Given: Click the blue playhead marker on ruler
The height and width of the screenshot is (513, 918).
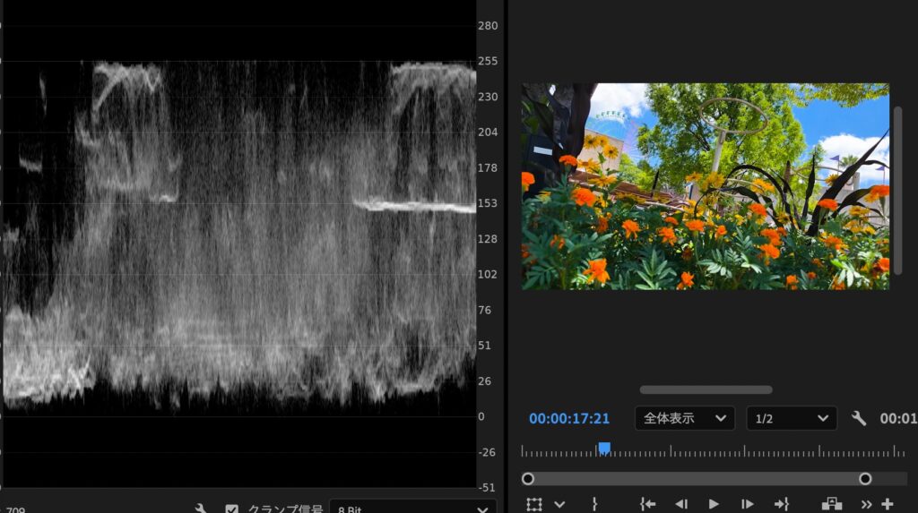Looking at the screenshot, I should coord(604,448).
